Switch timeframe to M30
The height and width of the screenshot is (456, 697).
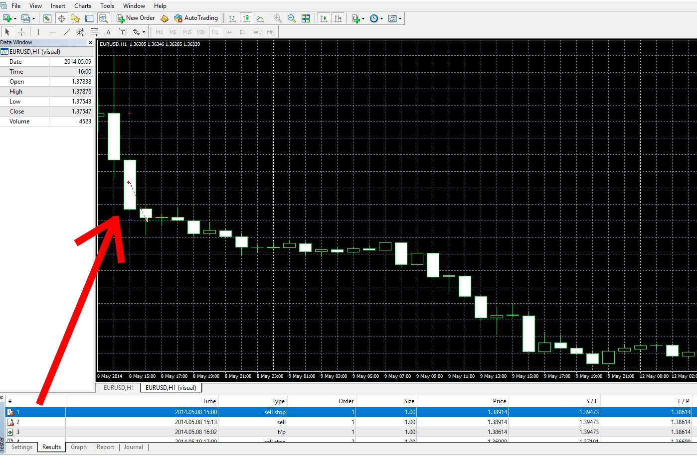201,32
